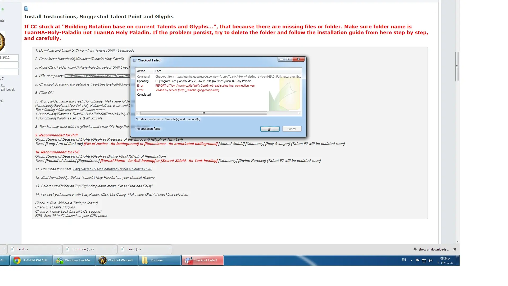Click the Action Center flag tray icon
This screenshot has width=508, height=286.
coord(418,261)
